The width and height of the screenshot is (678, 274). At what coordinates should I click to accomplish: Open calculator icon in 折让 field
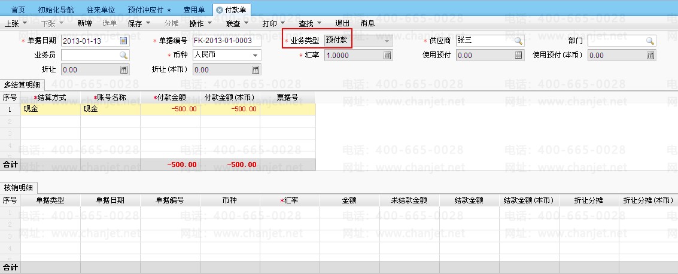(124, 69)
